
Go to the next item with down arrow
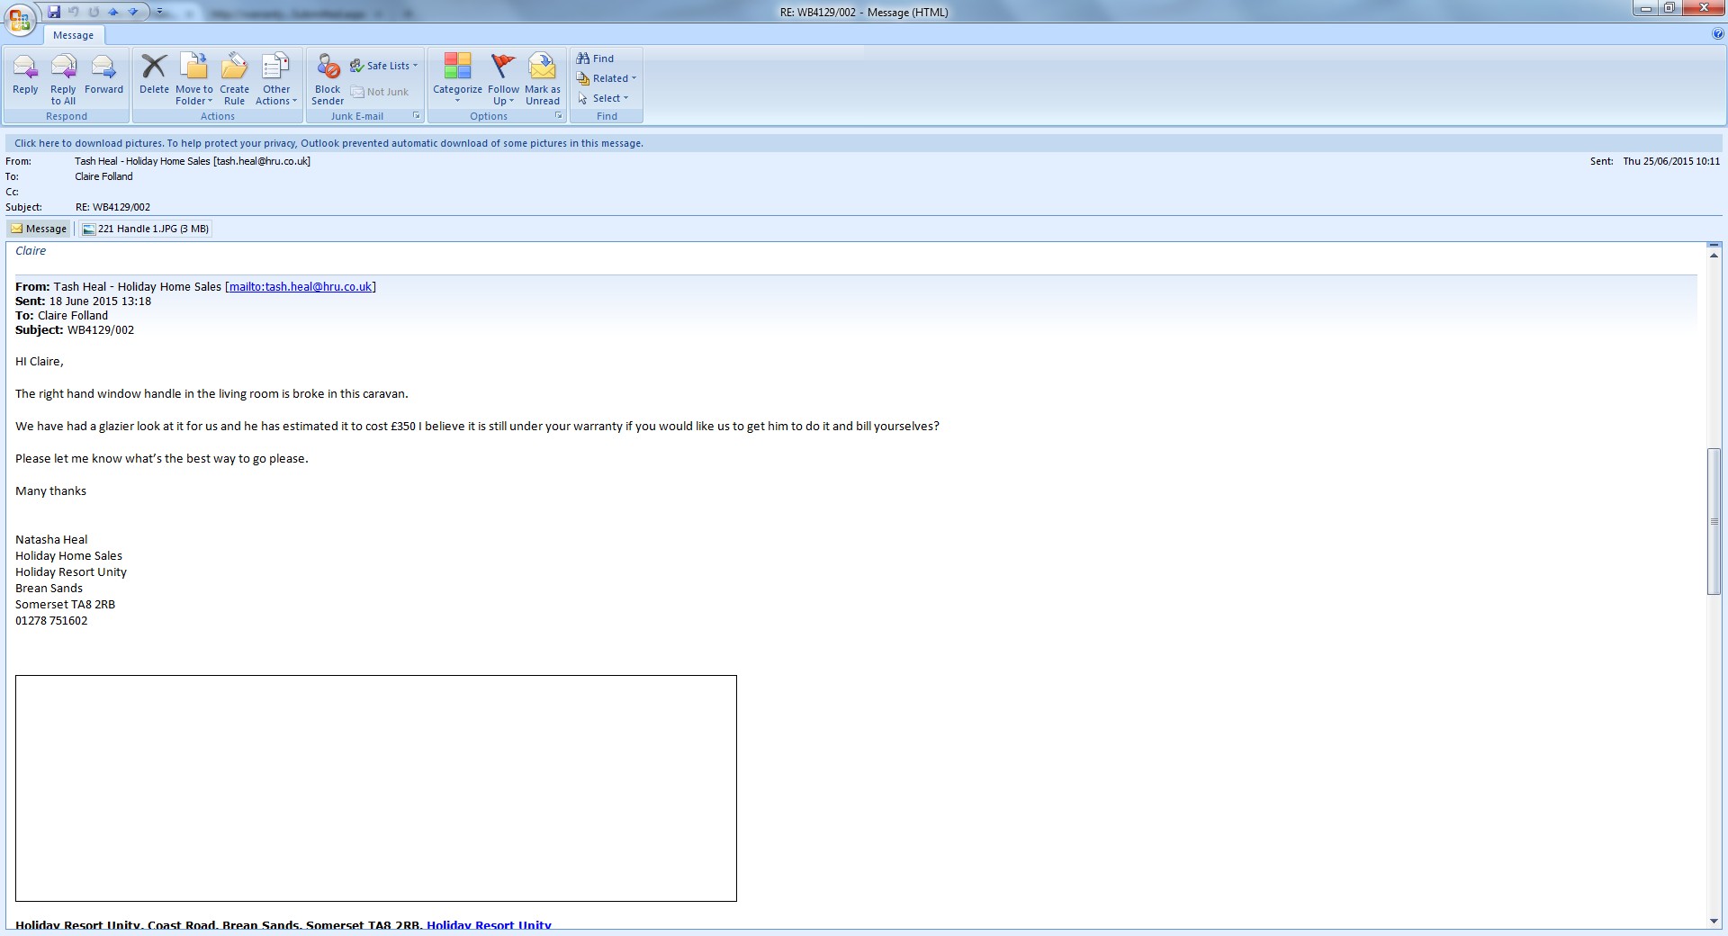point(133,12)
